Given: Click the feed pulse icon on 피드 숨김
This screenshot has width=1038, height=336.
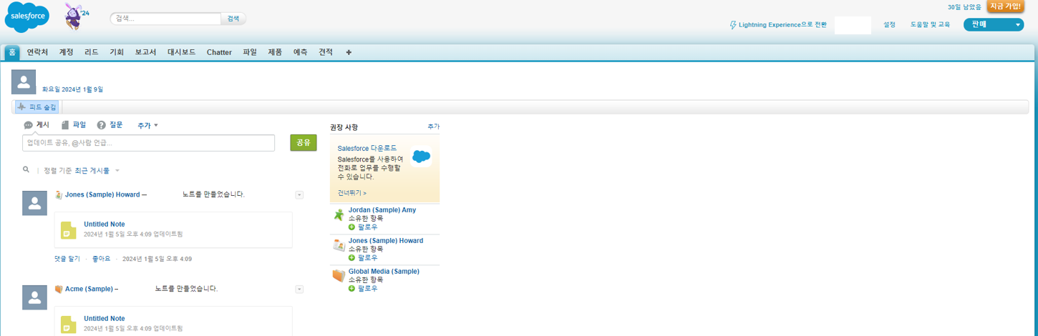Looking at the screenshot, I should click(21, 107).
